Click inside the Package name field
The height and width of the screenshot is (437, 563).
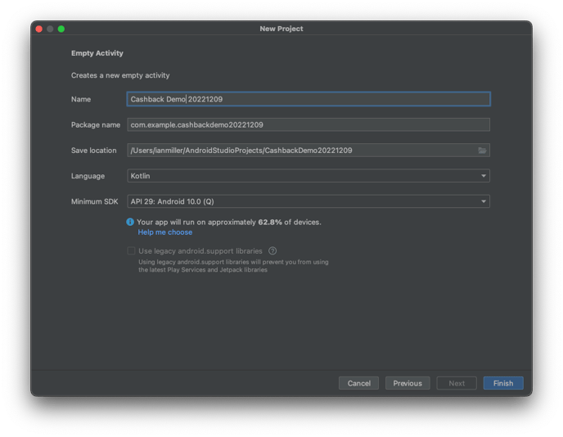pos(309,125)
